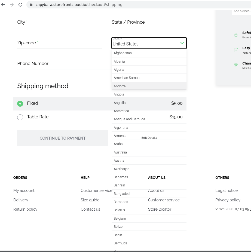This screenshot has width=251, height=252.
Task: Visit the Privacy policy page
Action: pos(228,200)
